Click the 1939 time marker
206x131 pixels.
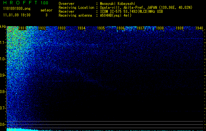click(x=179, y=28)
